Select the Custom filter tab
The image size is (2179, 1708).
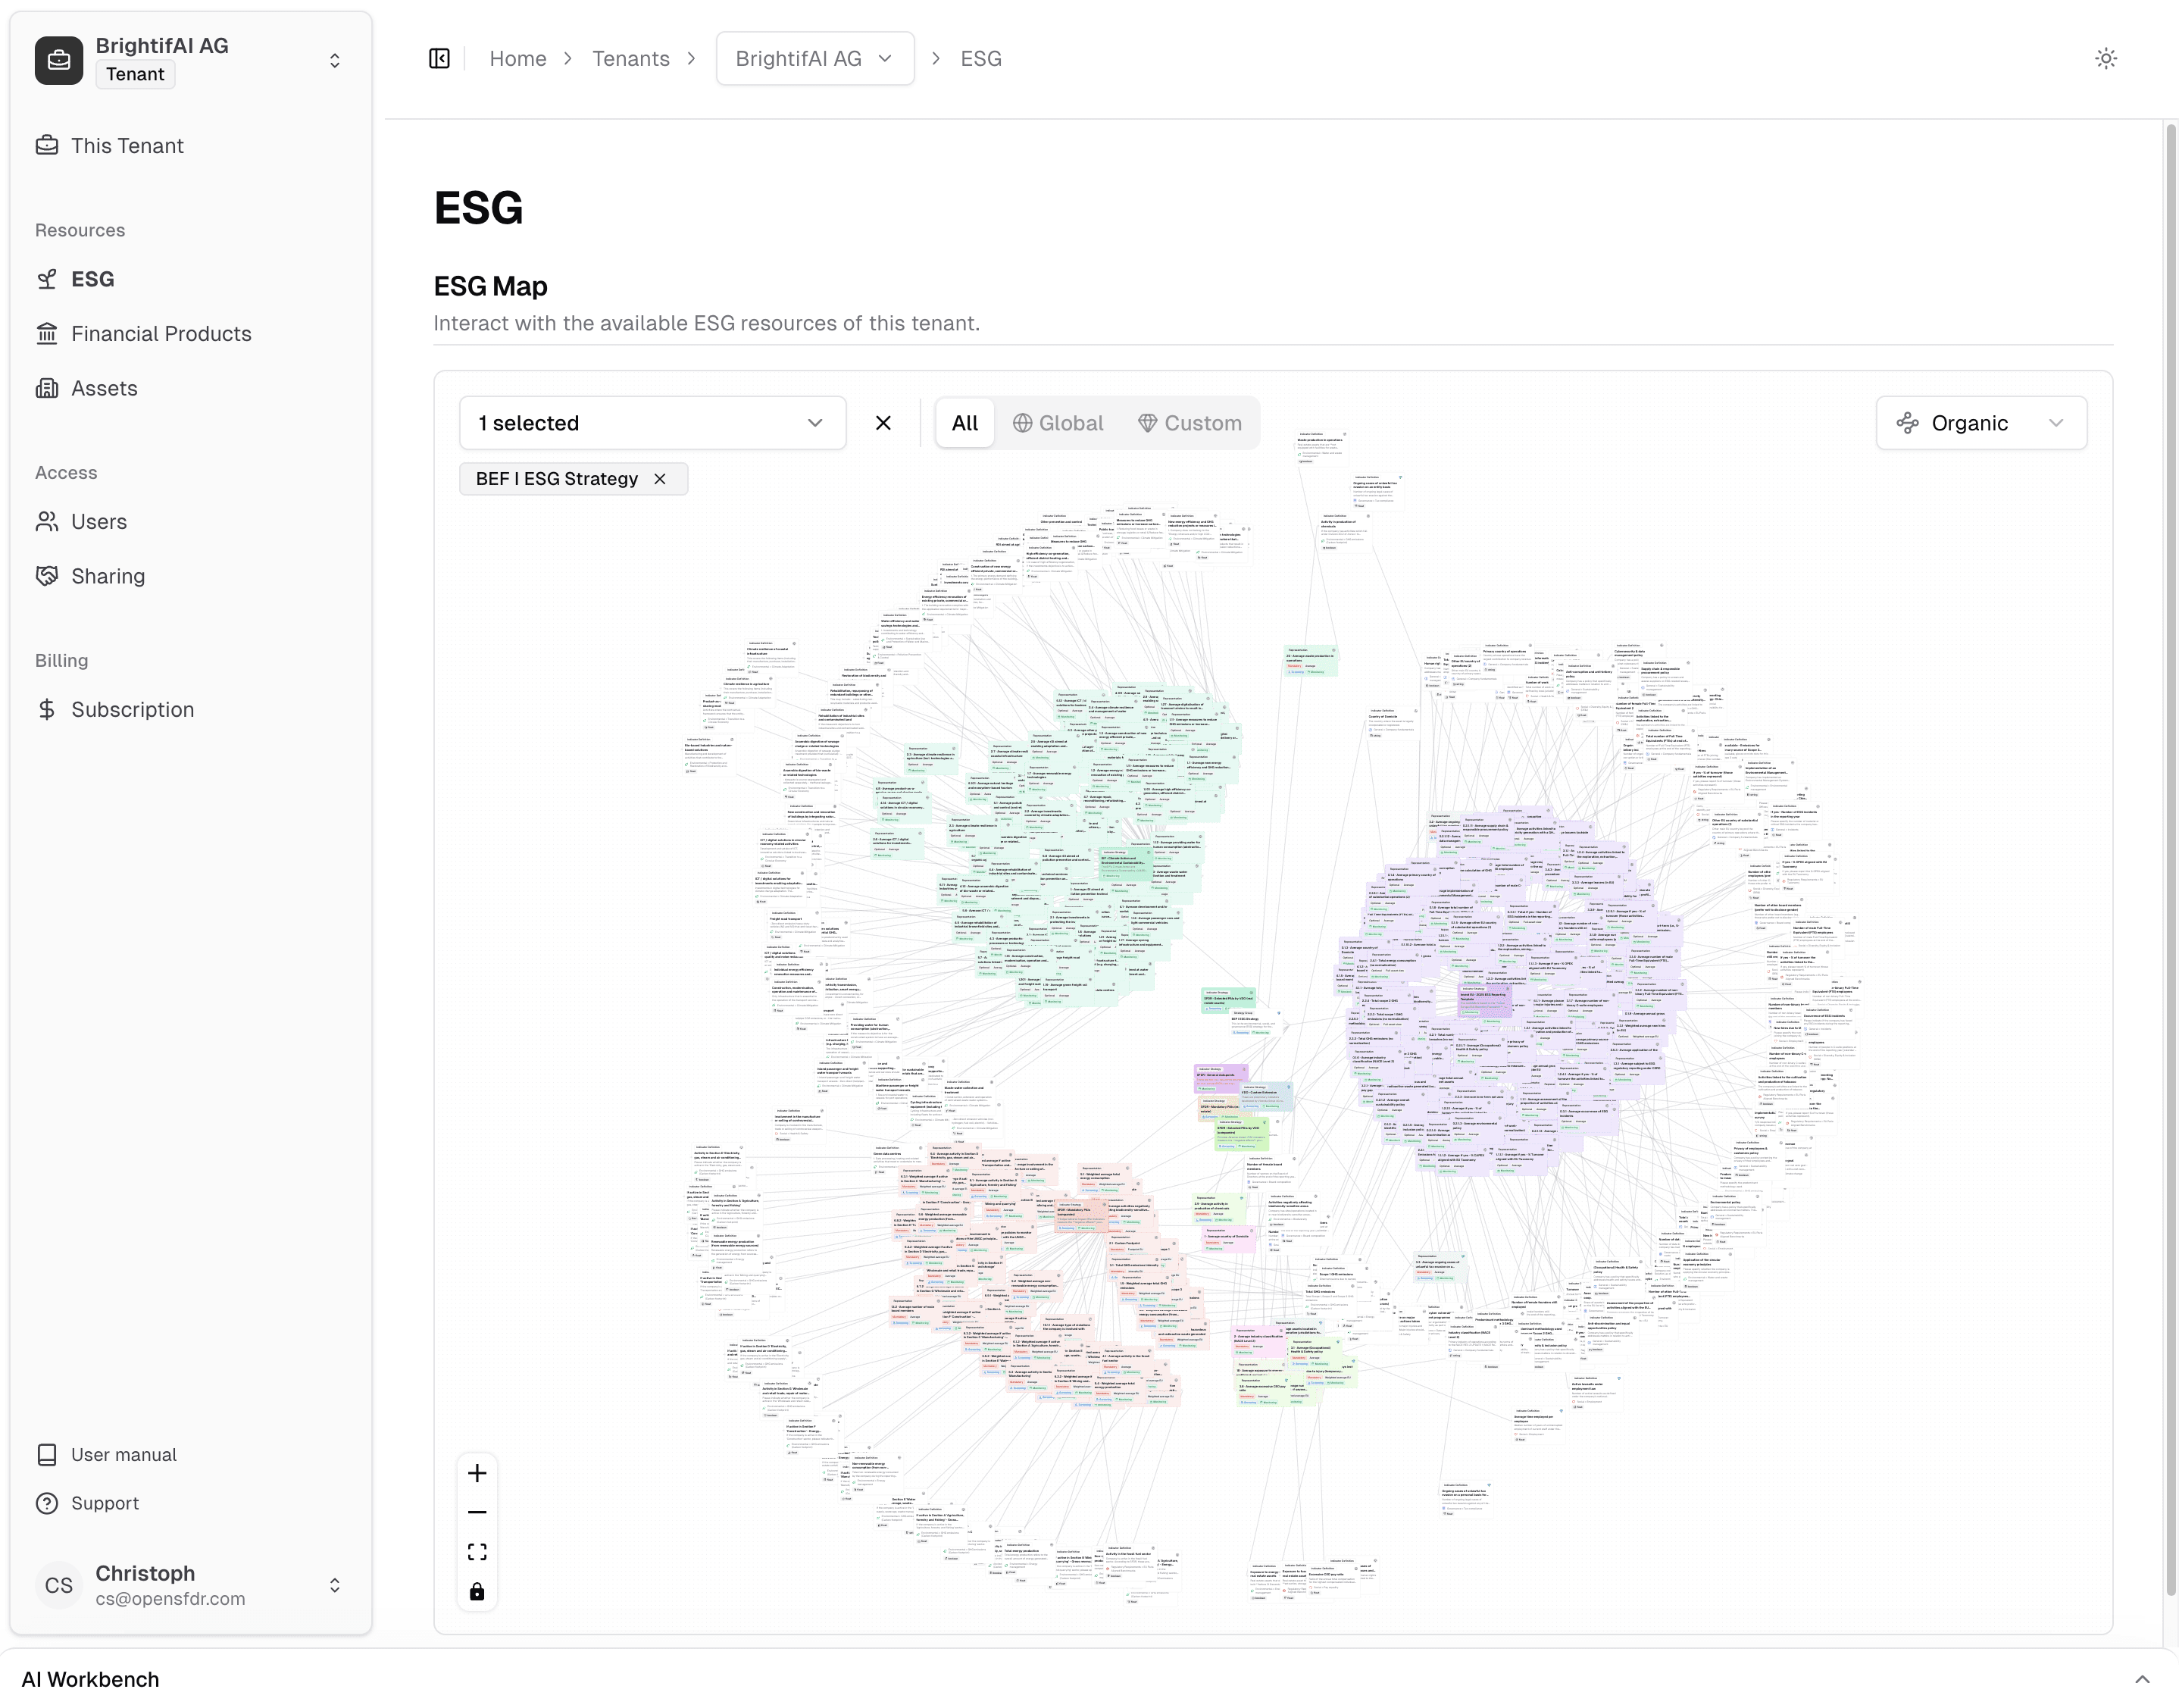click(x=1190, y=423)
